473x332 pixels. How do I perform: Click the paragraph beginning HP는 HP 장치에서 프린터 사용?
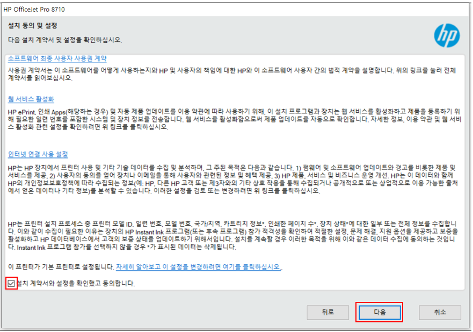tap(233, 179)
